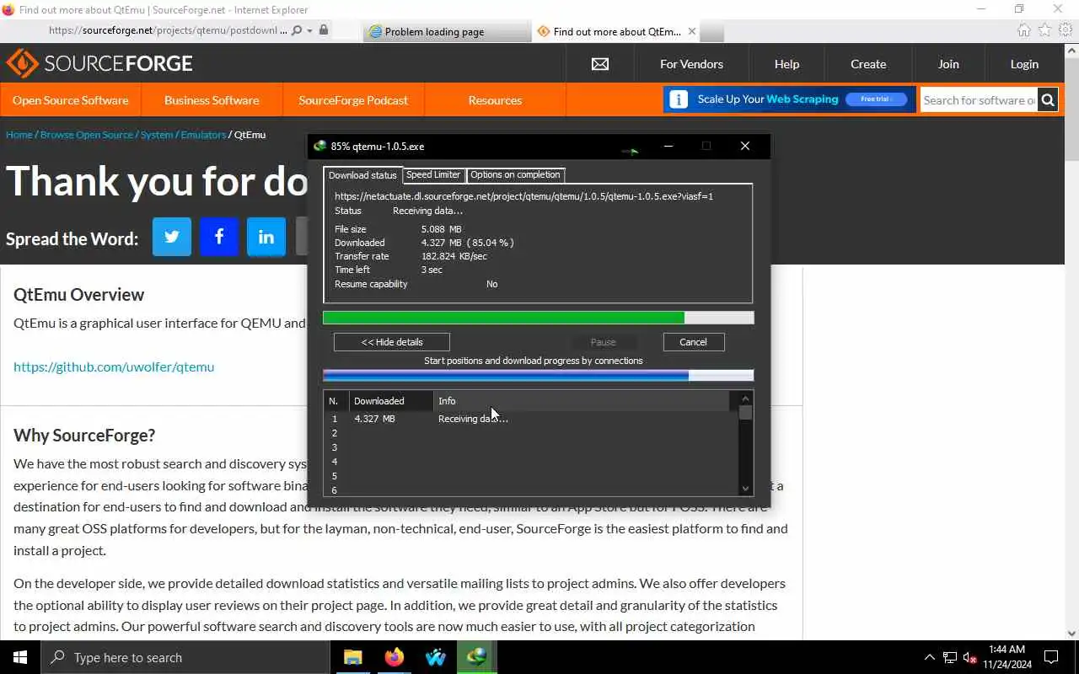The height and width of the screenshot is (674, 1079).
Task: Click the Windows taskbar search box
Action: pyautogui.click(x=185, y=657)
